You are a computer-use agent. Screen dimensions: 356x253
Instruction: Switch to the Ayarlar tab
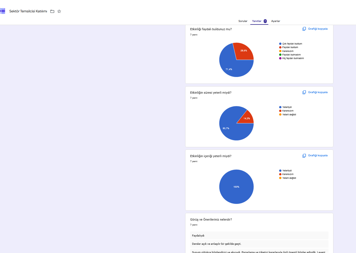click(x=276, y=21)
